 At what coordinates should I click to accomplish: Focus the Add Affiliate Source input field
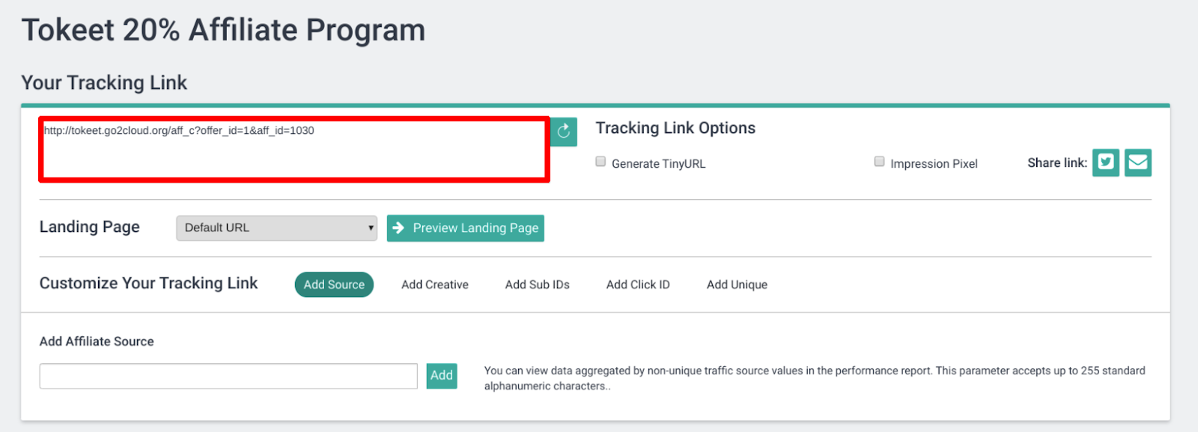coord(228,376)
